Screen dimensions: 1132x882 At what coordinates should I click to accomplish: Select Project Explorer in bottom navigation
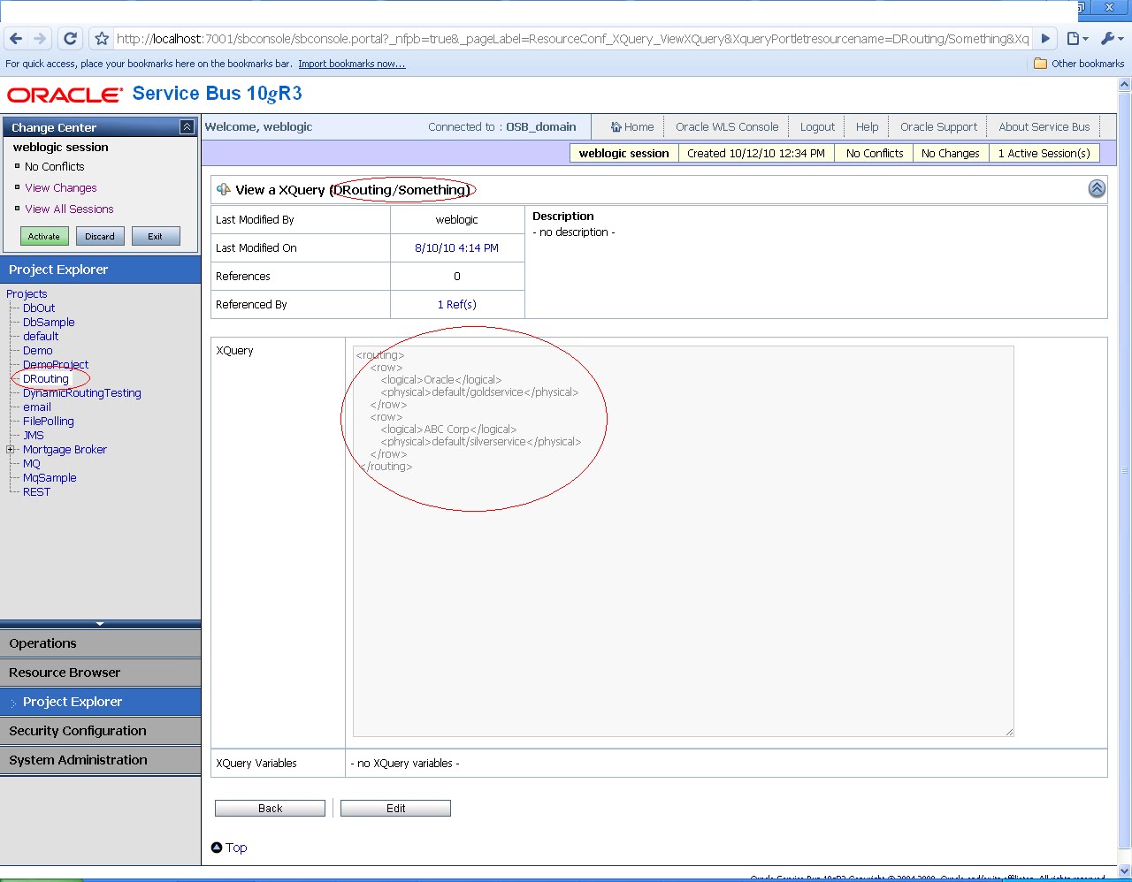coord(100,702)
